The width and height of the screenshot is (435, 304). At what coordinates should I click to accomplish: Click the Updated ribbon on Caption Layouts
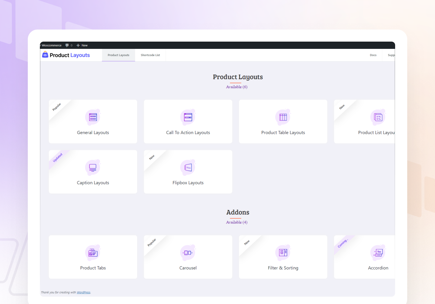click(x=57, y=157)
